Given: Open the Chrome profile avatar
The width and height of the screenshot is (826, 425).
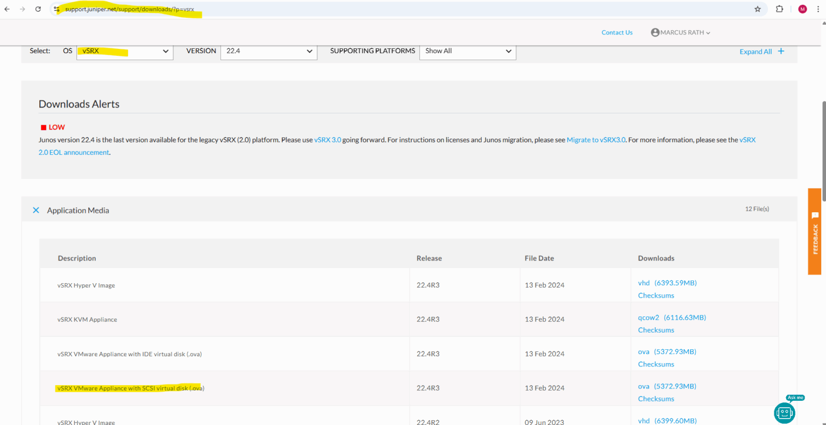Looking at the screenshot, I should [802, 9].
